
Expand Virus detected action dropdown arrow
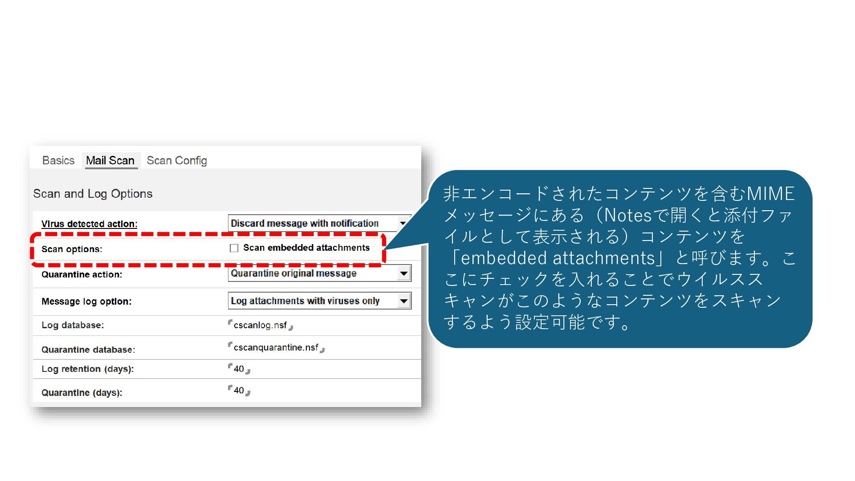[403, 223]
